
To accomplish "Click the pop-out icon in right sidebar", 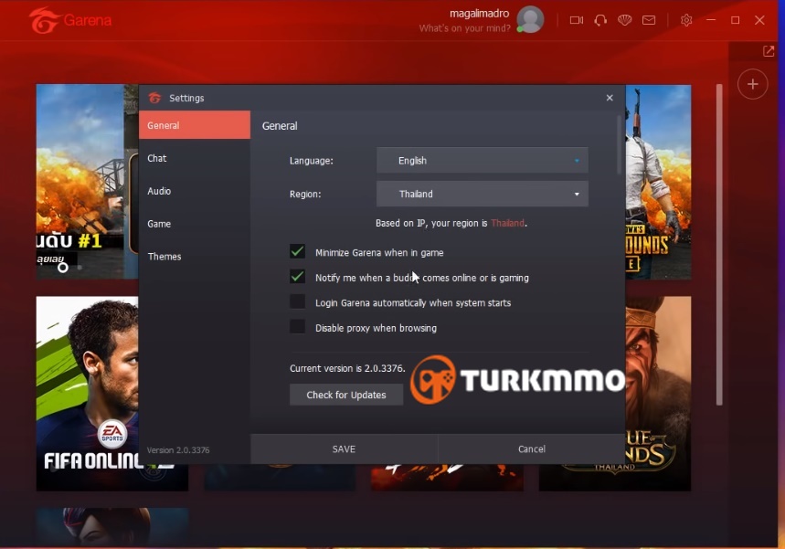I will tap(768, 51).
